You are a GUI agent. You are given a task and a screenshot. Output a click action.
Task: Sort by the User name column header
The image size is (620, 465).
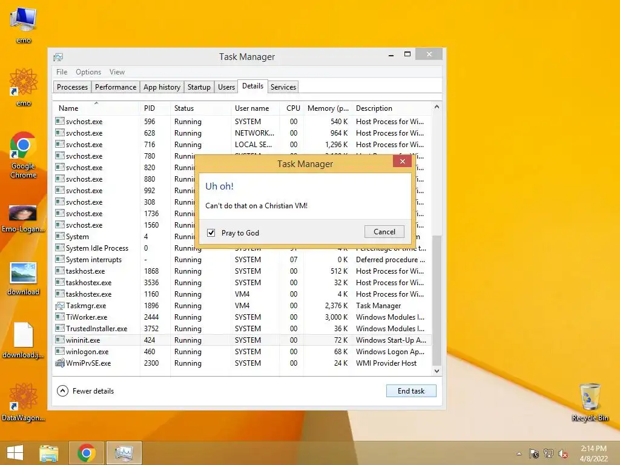pyautogui.click(x=255, y=108)
